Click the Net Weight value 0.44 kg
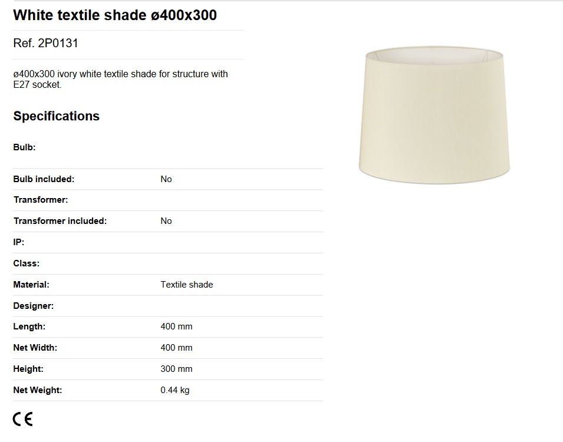Image resolution: width=563 pixels, height=442 pixels. point(175,390)
